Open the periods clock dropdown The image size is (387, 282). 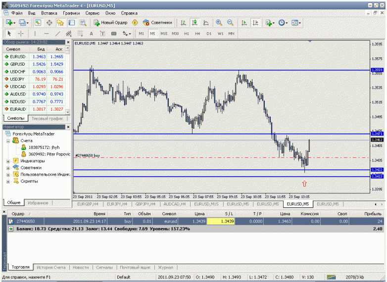pyautogui.click(x=287, y=23)
